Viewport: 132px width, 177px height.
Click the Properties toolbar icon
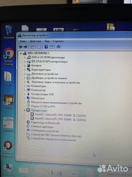[x=39, y=47]
